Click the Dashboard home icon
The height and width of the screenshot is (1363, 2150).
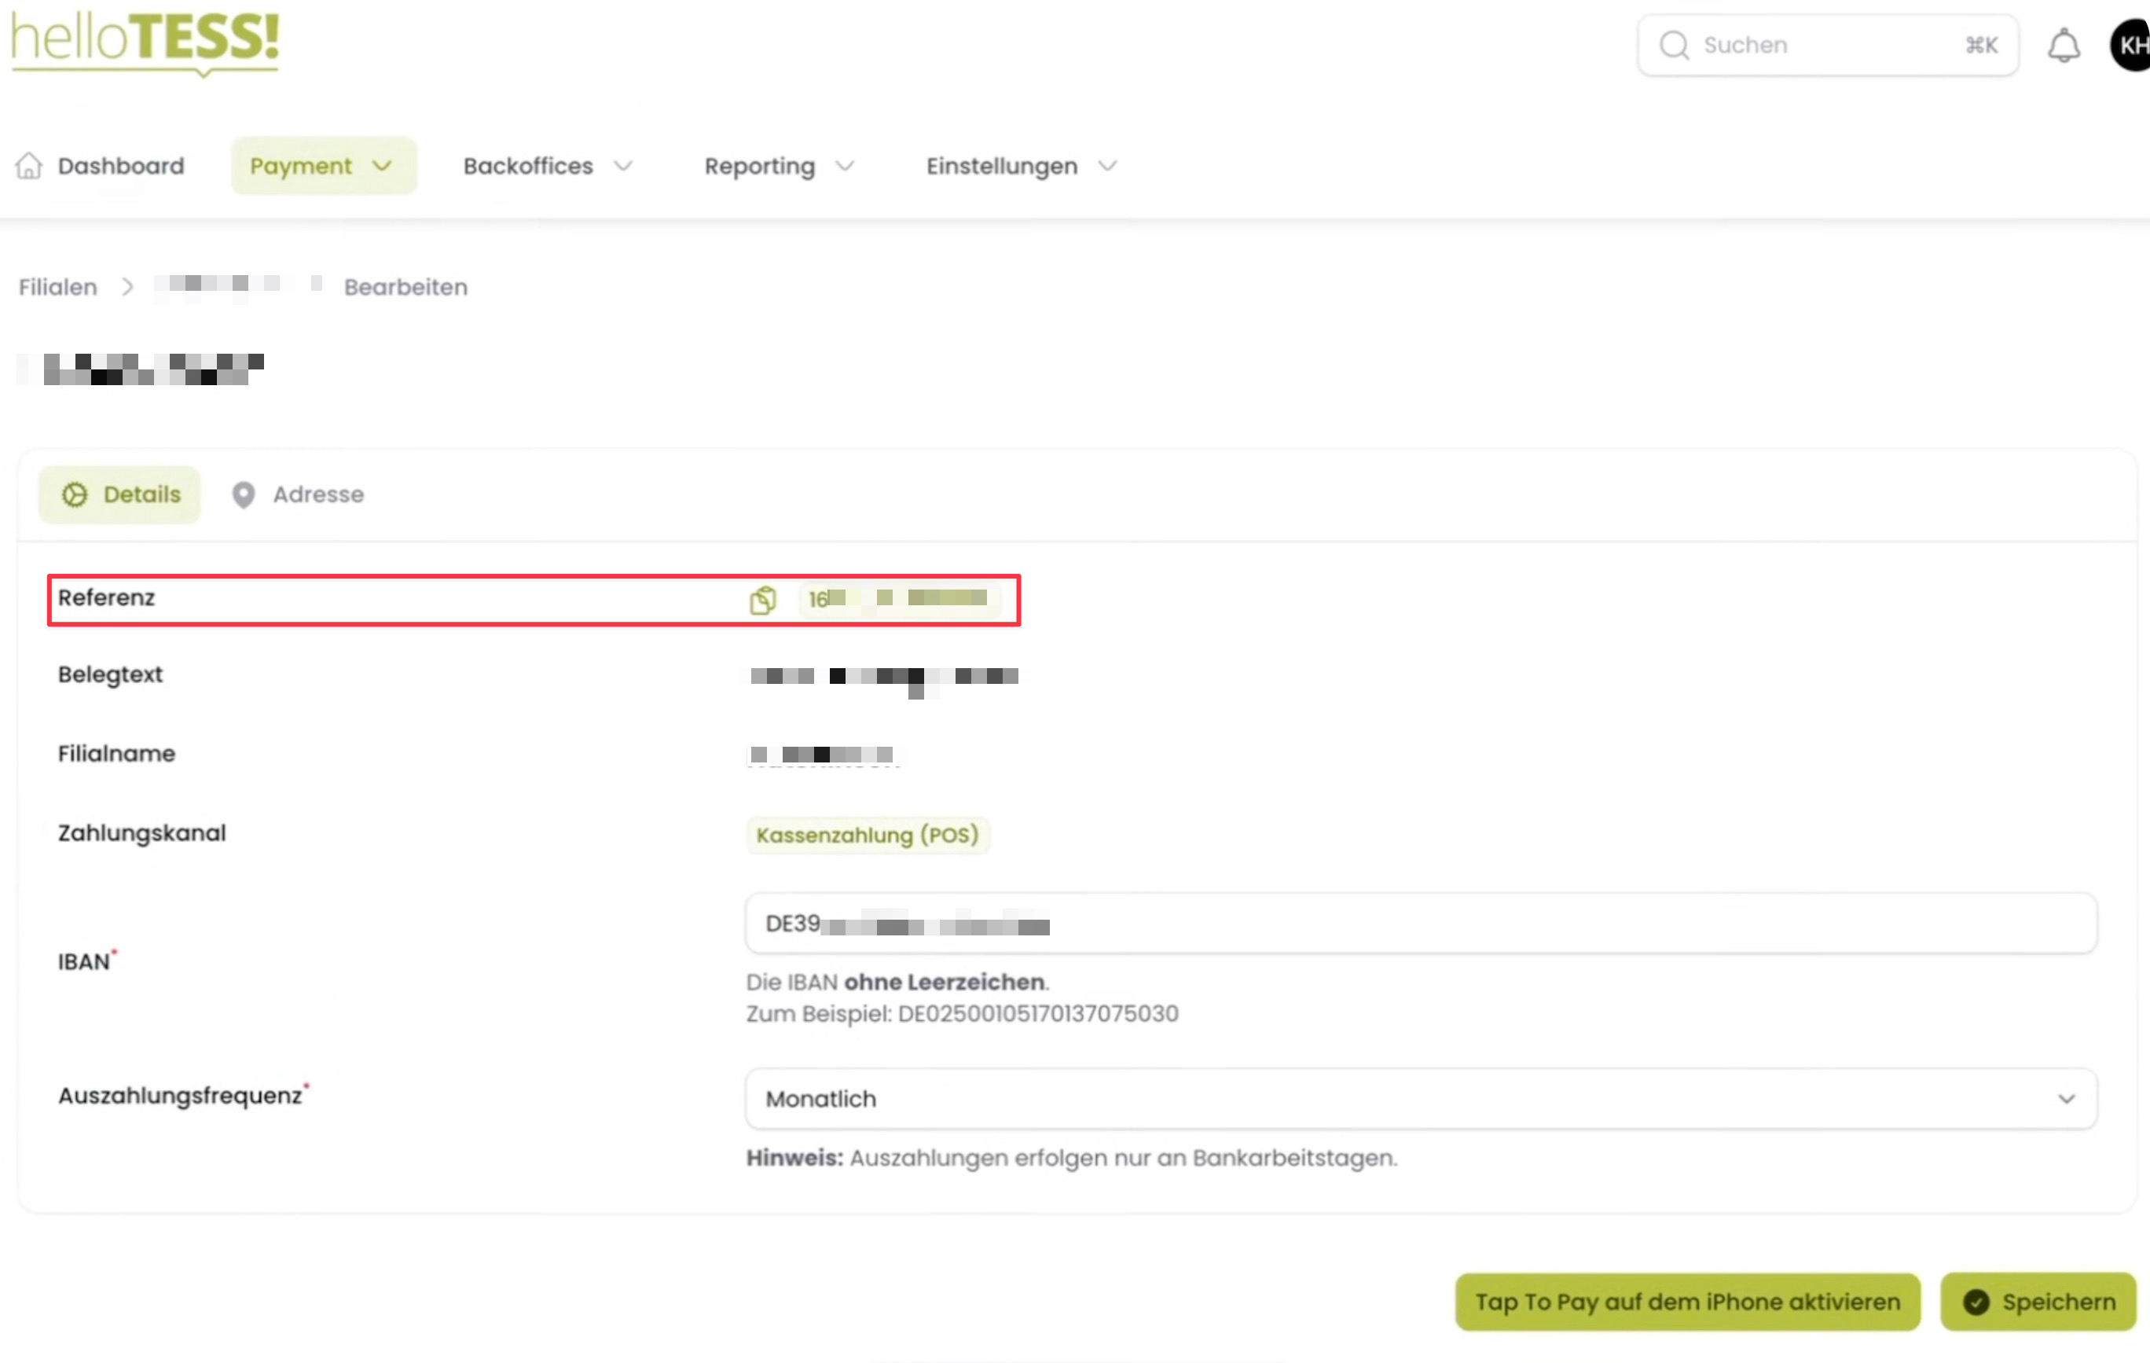tap(29, 166)
